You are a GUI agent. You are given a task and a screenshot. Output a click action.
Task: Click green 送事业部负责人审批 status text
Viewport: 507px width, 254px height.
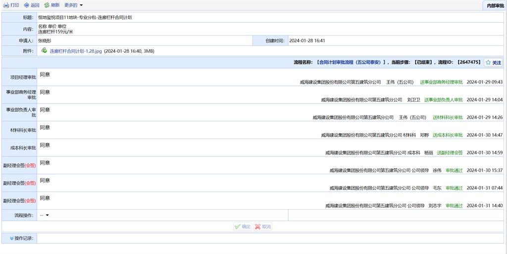pos(443,100)
